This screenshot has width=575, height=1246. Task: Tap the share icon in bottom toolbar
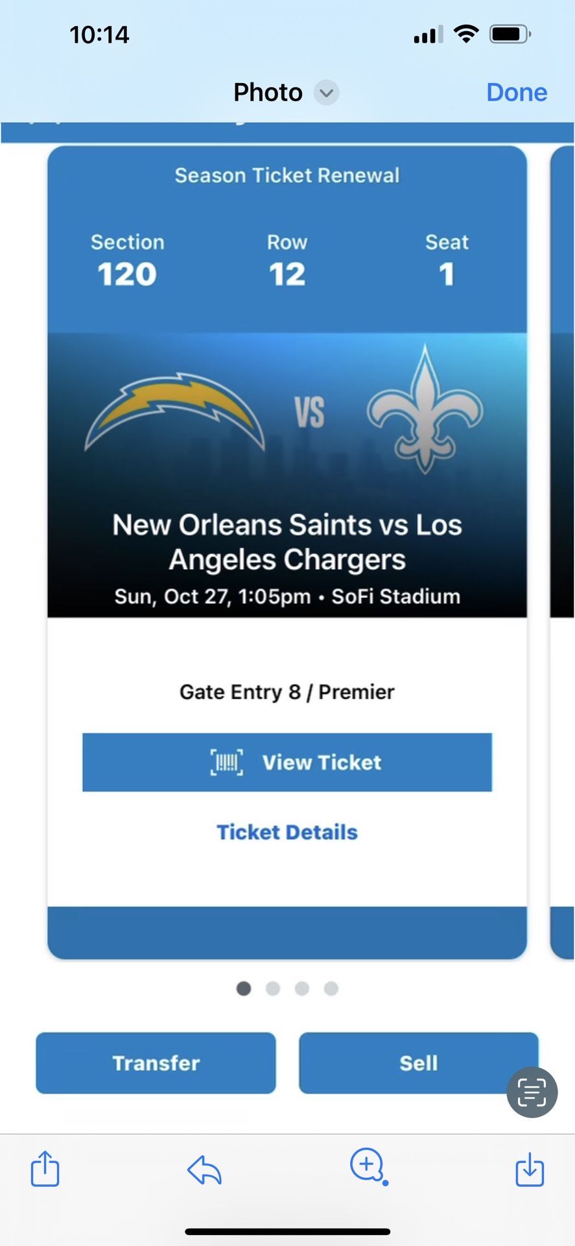pos(45,1169)
